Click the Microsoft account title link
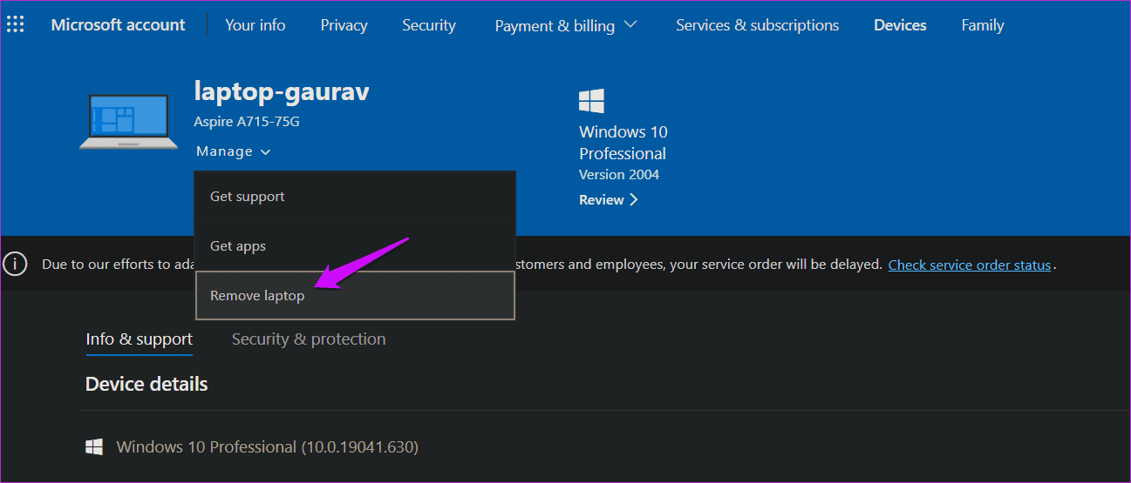This screenshot has height=483, width=1131. 118,25
